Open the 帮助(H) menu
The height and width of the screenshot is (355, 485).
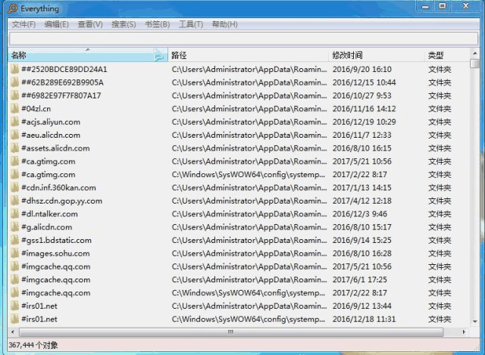click(224, 24)
